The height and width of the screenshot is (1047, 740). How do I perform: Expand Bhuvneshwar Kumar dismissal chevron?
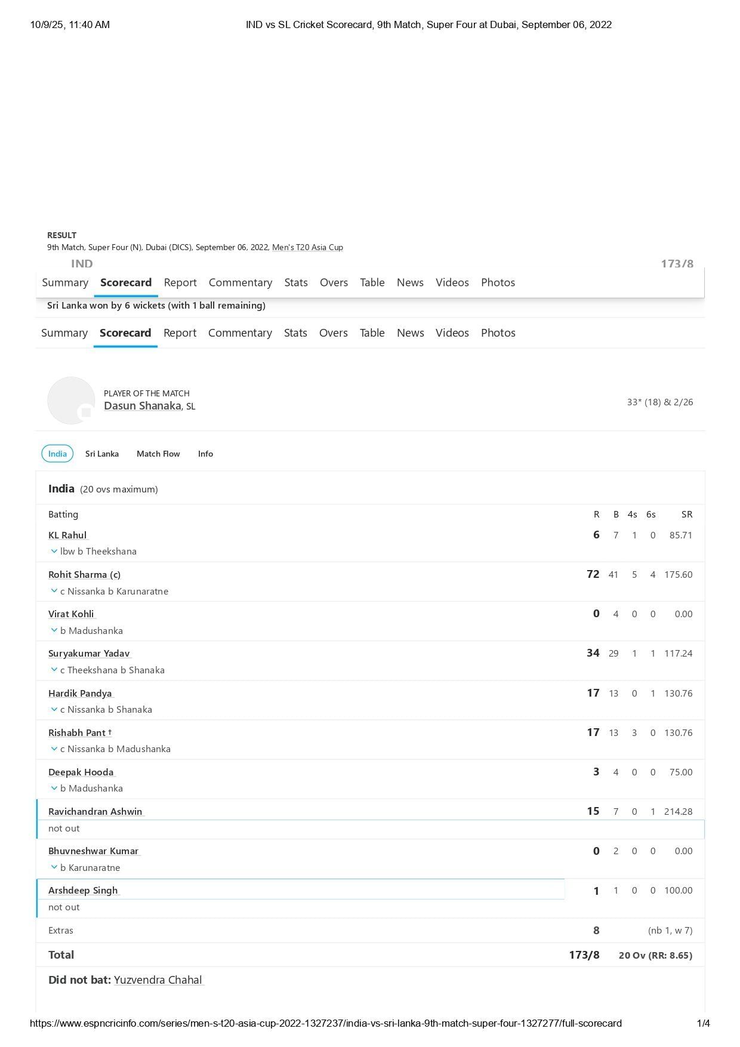[54, 867]
